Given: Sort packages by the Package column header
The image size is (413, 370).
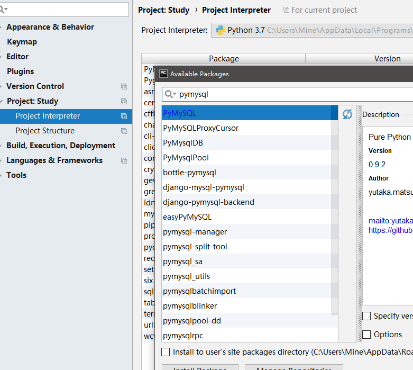Looking at the screenshot, I should [224, 58].
